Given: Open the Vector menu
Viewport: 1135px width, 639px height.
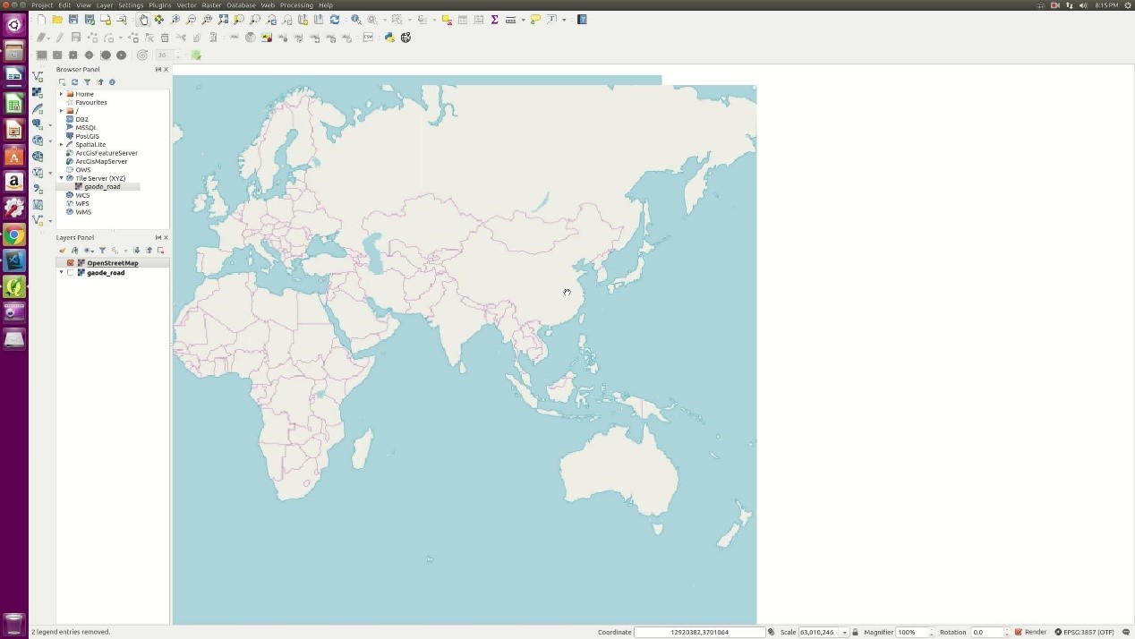Looking at the screenshot, I should [x=186, y=5].
